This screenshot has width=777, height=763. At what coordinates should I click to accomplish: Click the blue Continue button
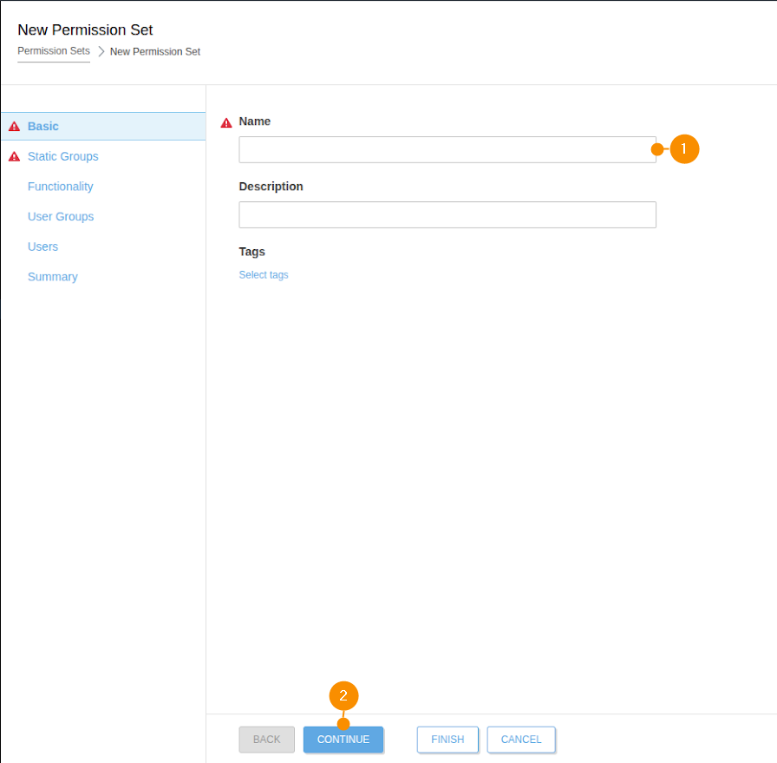coord(343,740)
